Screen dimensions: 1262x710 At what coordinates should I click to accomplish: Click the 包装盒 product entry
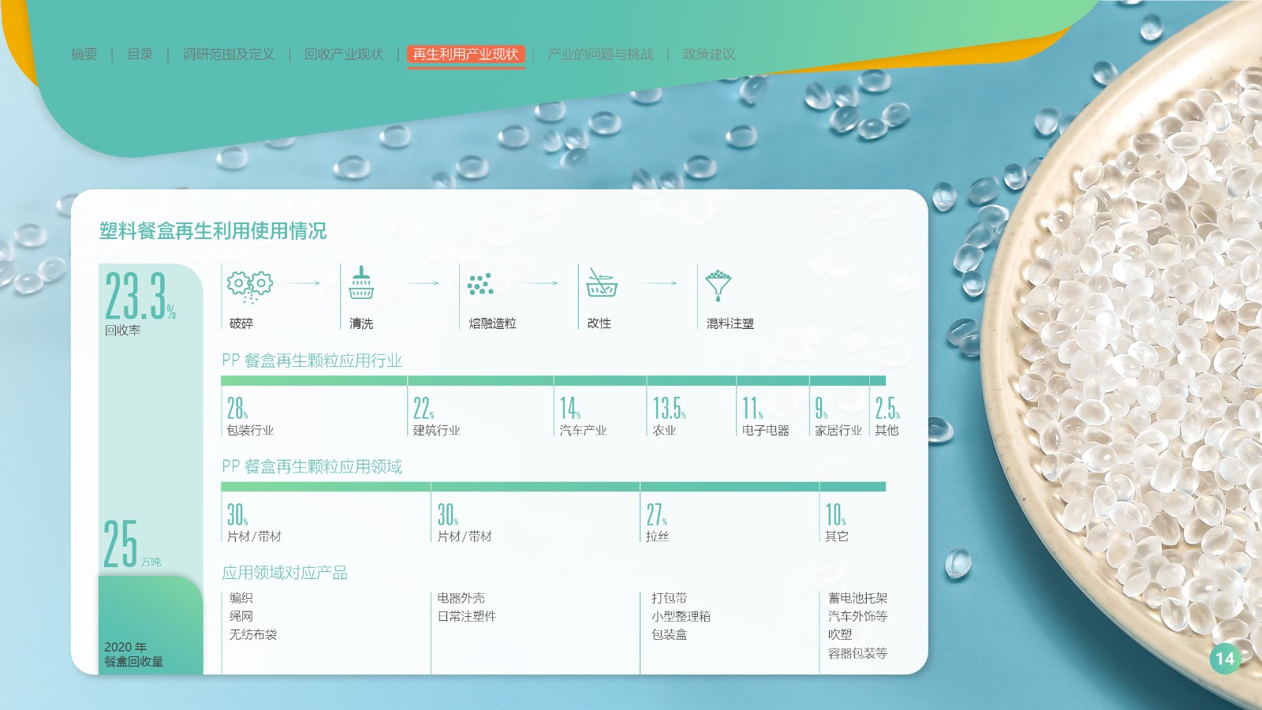670,634
